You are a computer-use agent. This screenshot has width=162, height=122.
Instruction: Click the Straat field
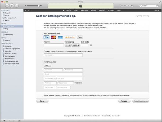(63, 74)
